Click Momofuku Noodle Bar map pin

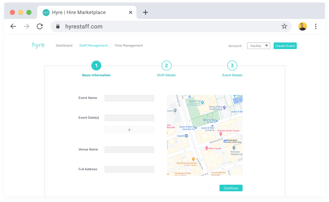click(193, 160)
